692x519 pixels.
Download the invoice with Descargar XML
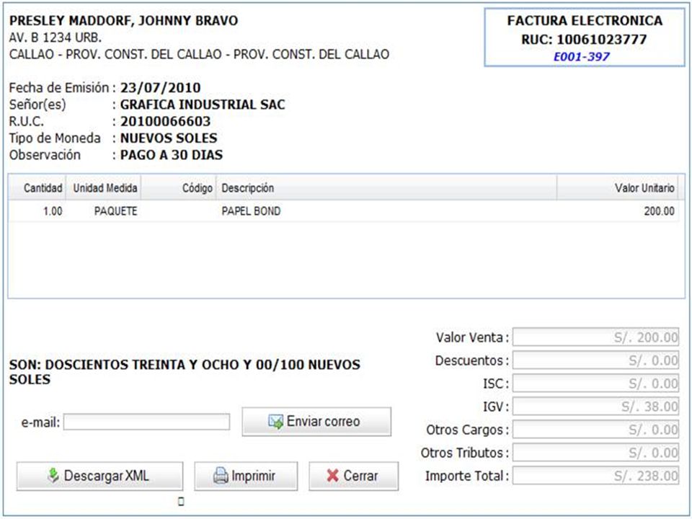99,476
